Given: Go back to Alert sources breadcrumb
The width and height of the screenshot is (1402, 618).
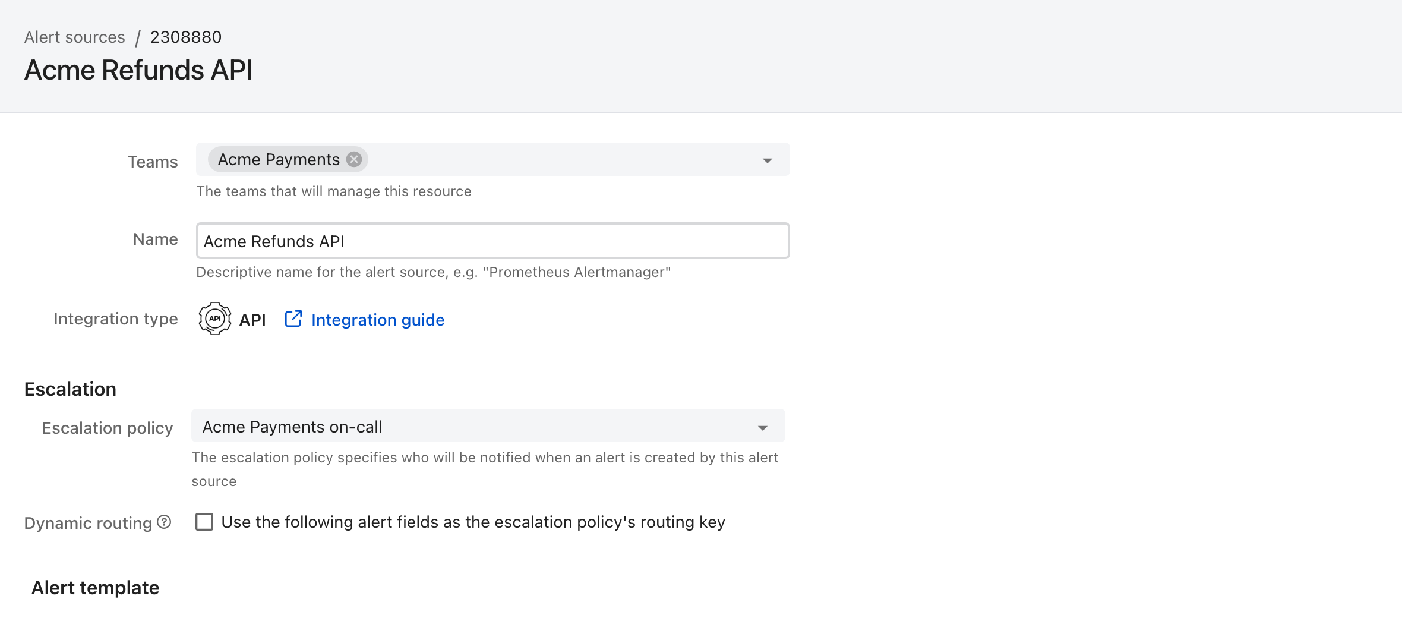Looking at the screenshot, I should (75, 37).
